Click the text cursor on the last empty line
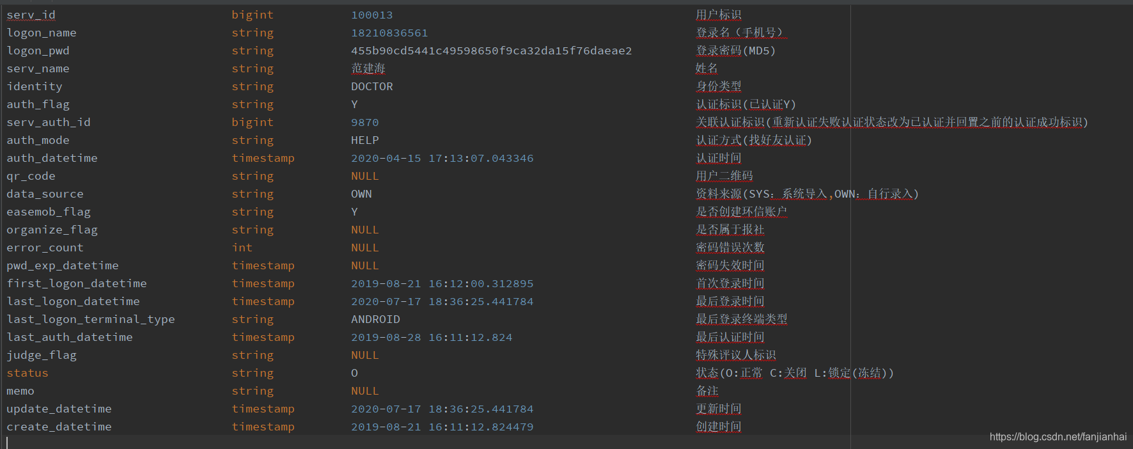This screenshot has width=1133, height=449. pos(8,443)
